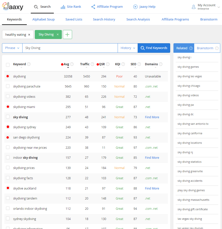Sort by Avg column arrow
Viewport: 222px width, 229px height.
coord(68,67)
